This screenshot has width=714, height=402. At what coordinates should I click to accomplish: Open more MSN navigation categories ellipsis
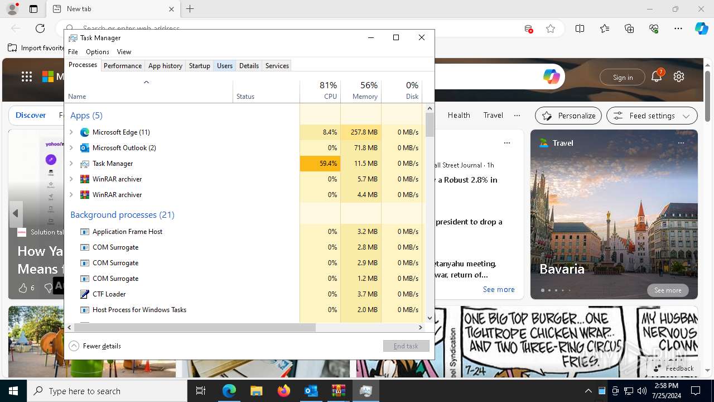click(x=517, y=116)
